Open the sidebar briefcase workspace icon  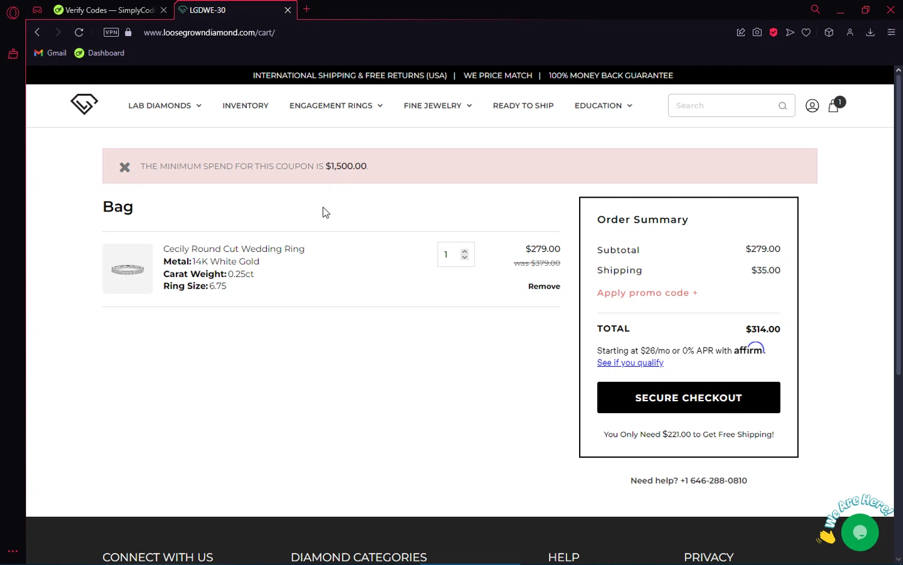(x=13, y=54)
